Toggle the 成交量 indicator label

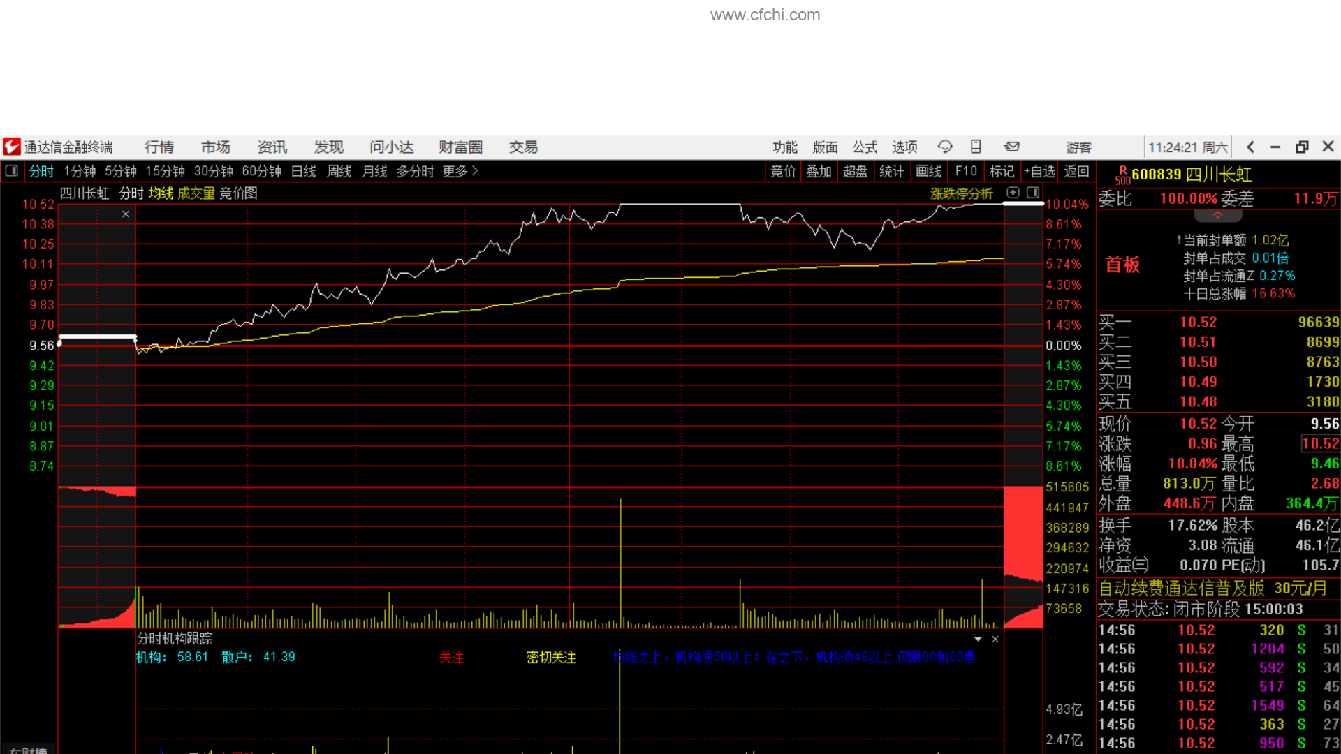(x=196, y=193)
